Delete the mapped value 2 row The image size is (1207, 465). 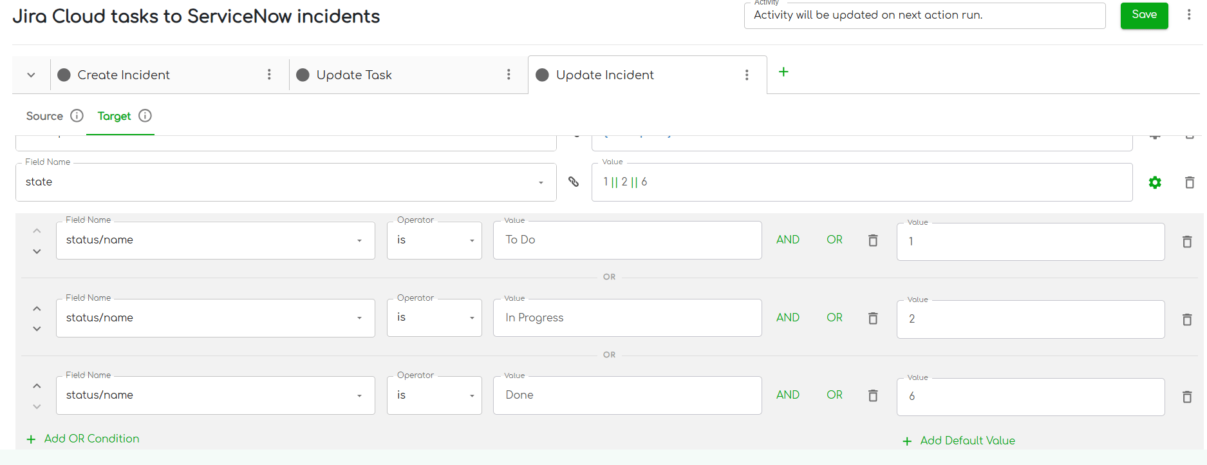pyautogui.click(x=1187, y=319)
